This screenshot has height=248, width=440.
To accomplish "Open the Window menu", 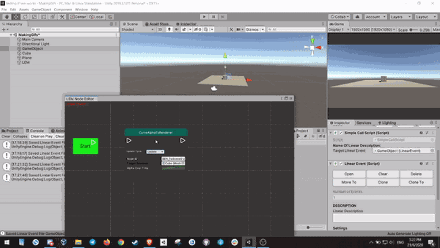I will pos(81,10).
